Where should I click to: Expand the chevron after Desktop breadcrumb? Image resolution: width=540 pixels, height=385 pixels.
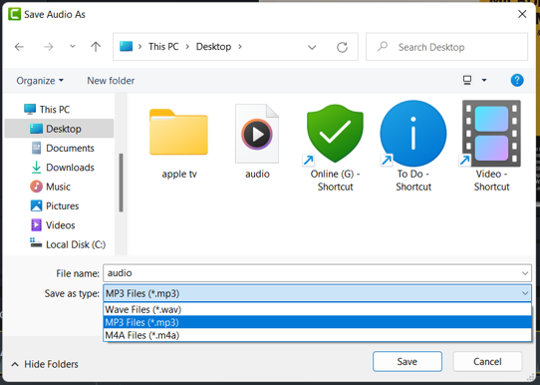pyautogui.click(x=240, y=47)
